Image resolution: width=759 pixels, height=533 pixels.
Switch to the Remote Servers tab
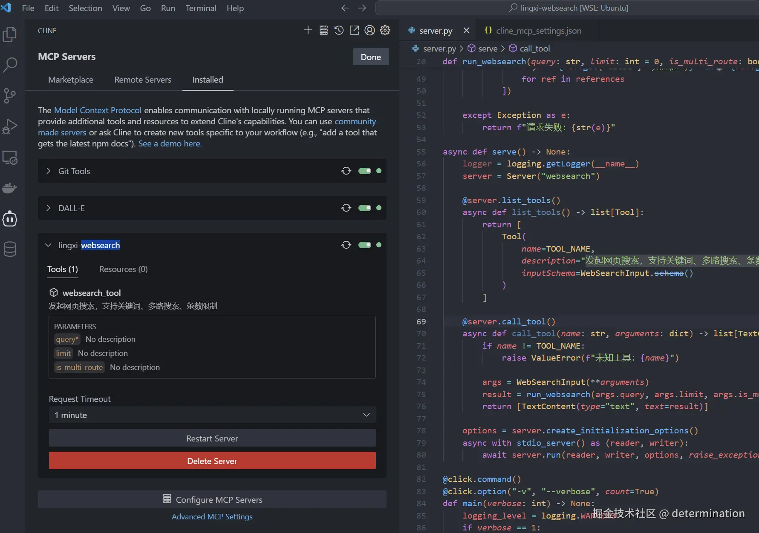coord(143,80)
